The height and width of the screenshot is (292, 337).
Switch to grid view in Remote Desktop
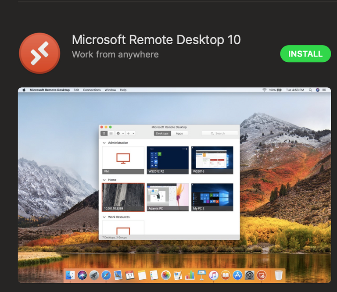(104, 133)
